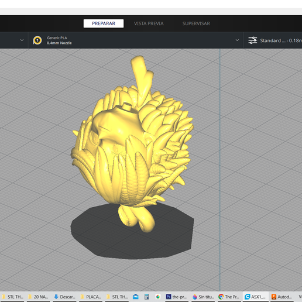Open the Calculator taskbar icon
This screenshot has height=302, width=302.
coord(146,297)
